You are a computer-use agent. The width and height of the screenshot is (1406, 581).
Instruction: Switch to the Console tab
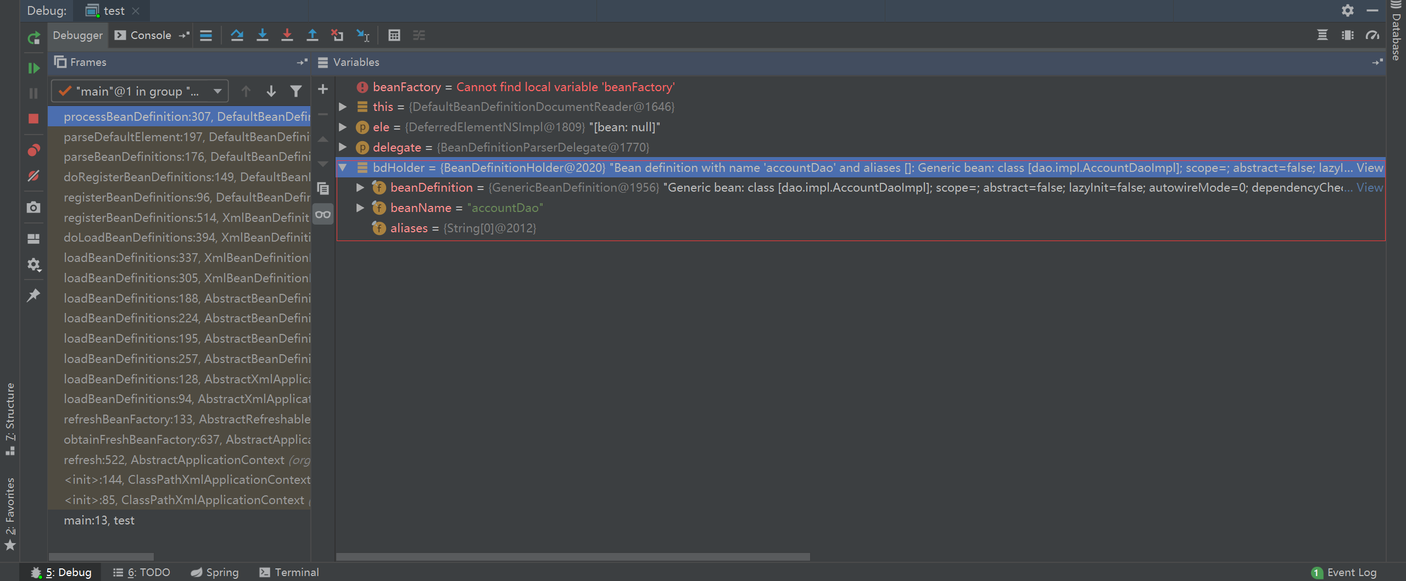coord(143,36)
